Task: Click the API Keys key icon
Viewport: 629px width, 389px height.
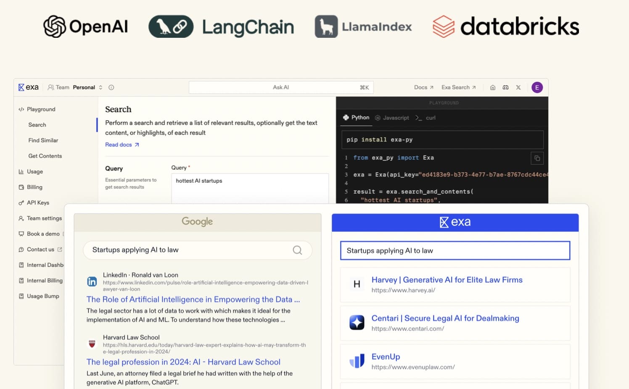Action: pyautogui.click(x=21, y=202)
